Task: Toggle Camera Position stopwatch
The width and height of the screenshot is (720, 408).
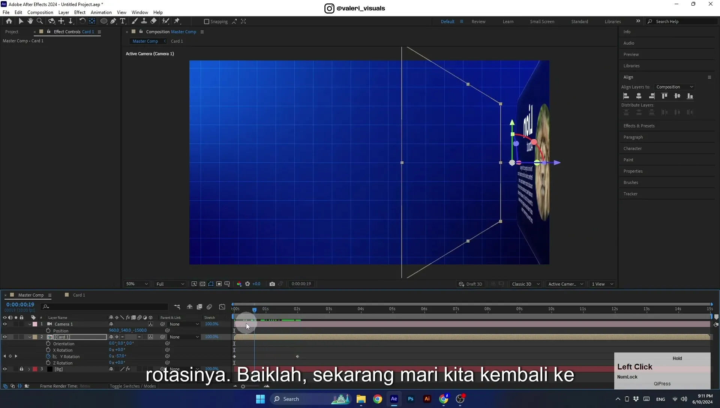Action: (48, 331)
